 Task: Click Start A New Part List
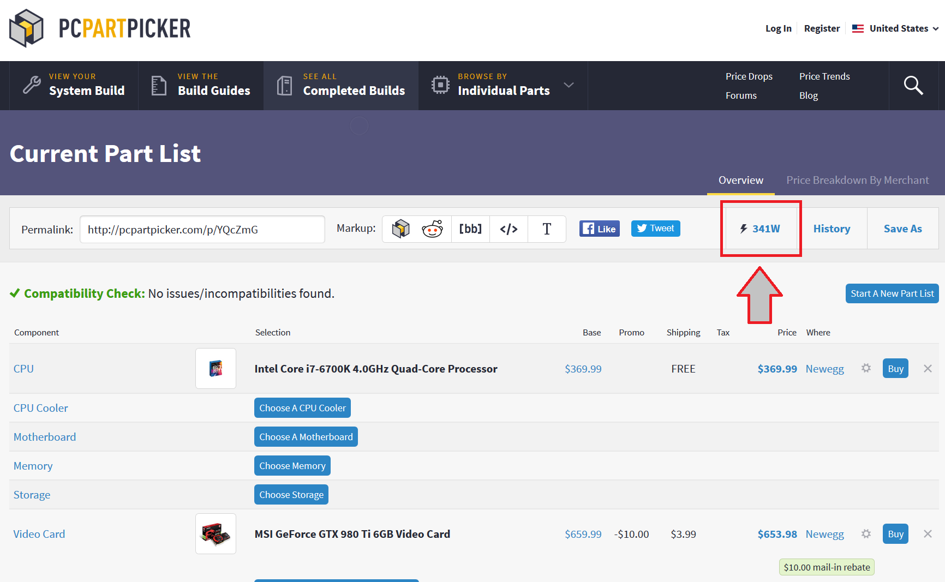pyautogui.click(x=892, y=293)
